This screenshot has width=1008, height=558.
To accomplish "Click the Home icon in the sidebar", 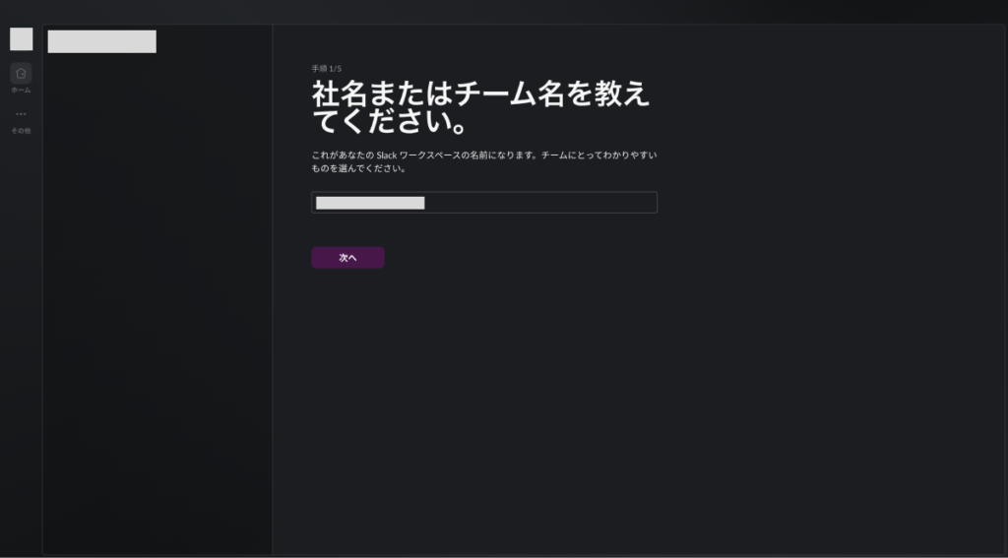I will pos(21,73).
